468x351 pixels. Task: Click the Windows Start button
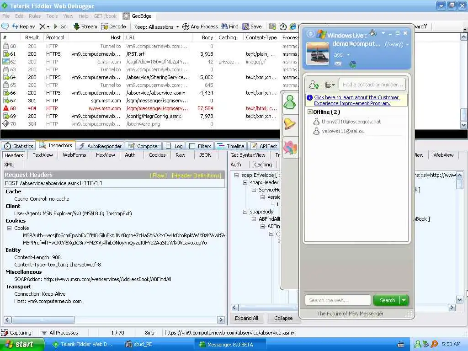pos(21,345)
